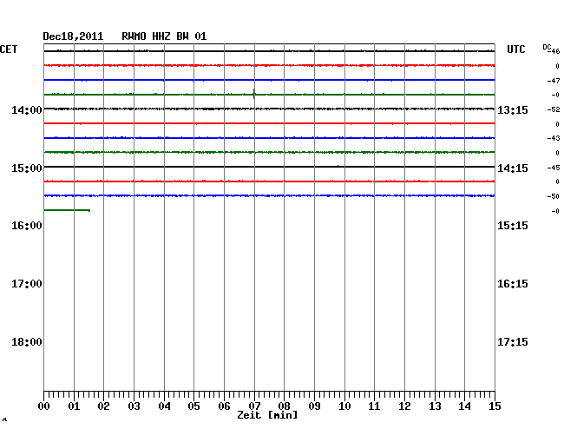The image size is (564, 429).
Task: Click the 06 minute axis label
Action: click(x=224, y=406)
